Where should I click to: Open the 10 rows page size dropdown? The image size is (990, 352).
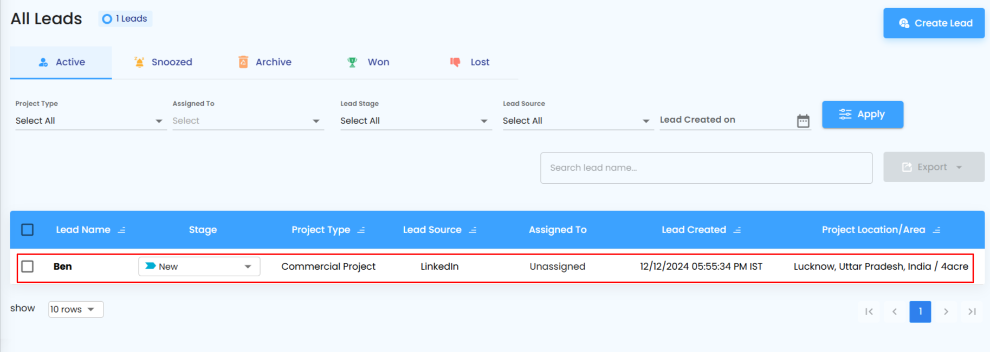75,309
